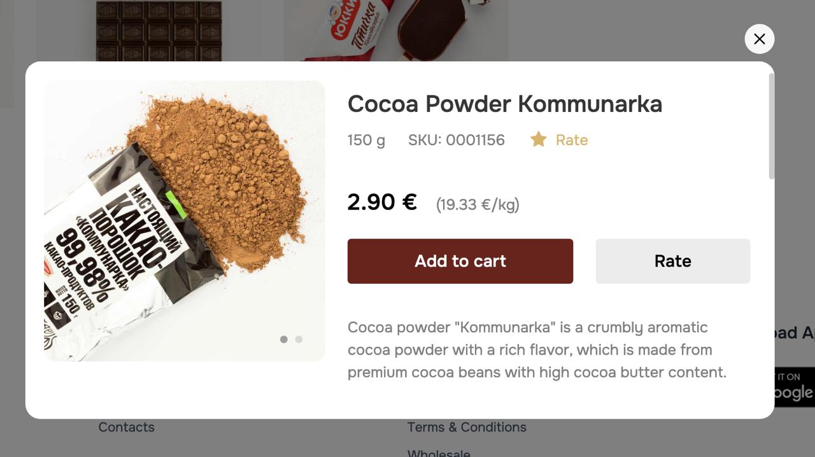
Task: Switch to the second image carousel dot
Action: pyautogui.click(x=299, y=339)
